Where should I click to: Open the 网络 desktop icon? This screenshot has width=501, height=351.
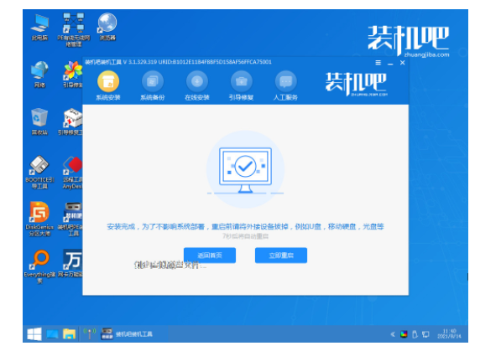pyautogui.click(x=39, y=75)
